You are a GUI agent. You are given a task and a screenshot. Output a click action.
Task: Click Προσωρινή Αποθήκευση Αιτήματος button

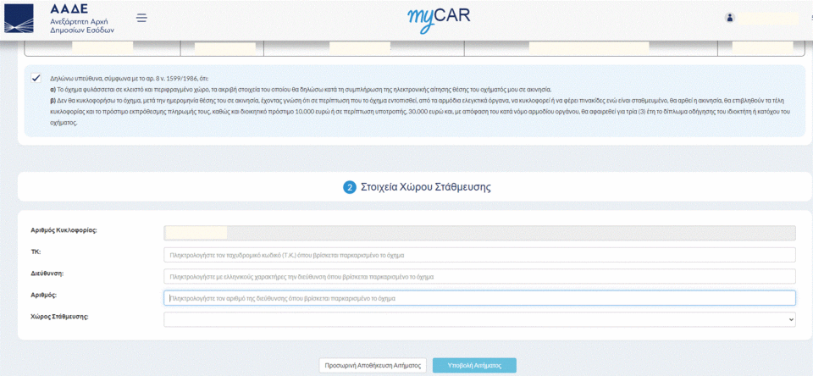coord(373,365)
